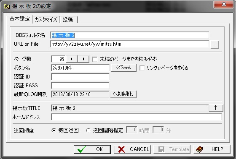236x159 pixels.
Task: Click the 分 minutes interval field
Action: [158, 130]
